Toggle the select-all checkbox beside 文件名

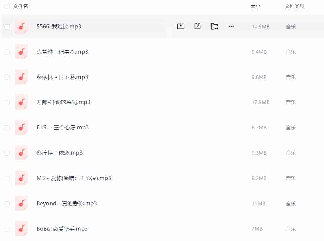click(7, 6)
